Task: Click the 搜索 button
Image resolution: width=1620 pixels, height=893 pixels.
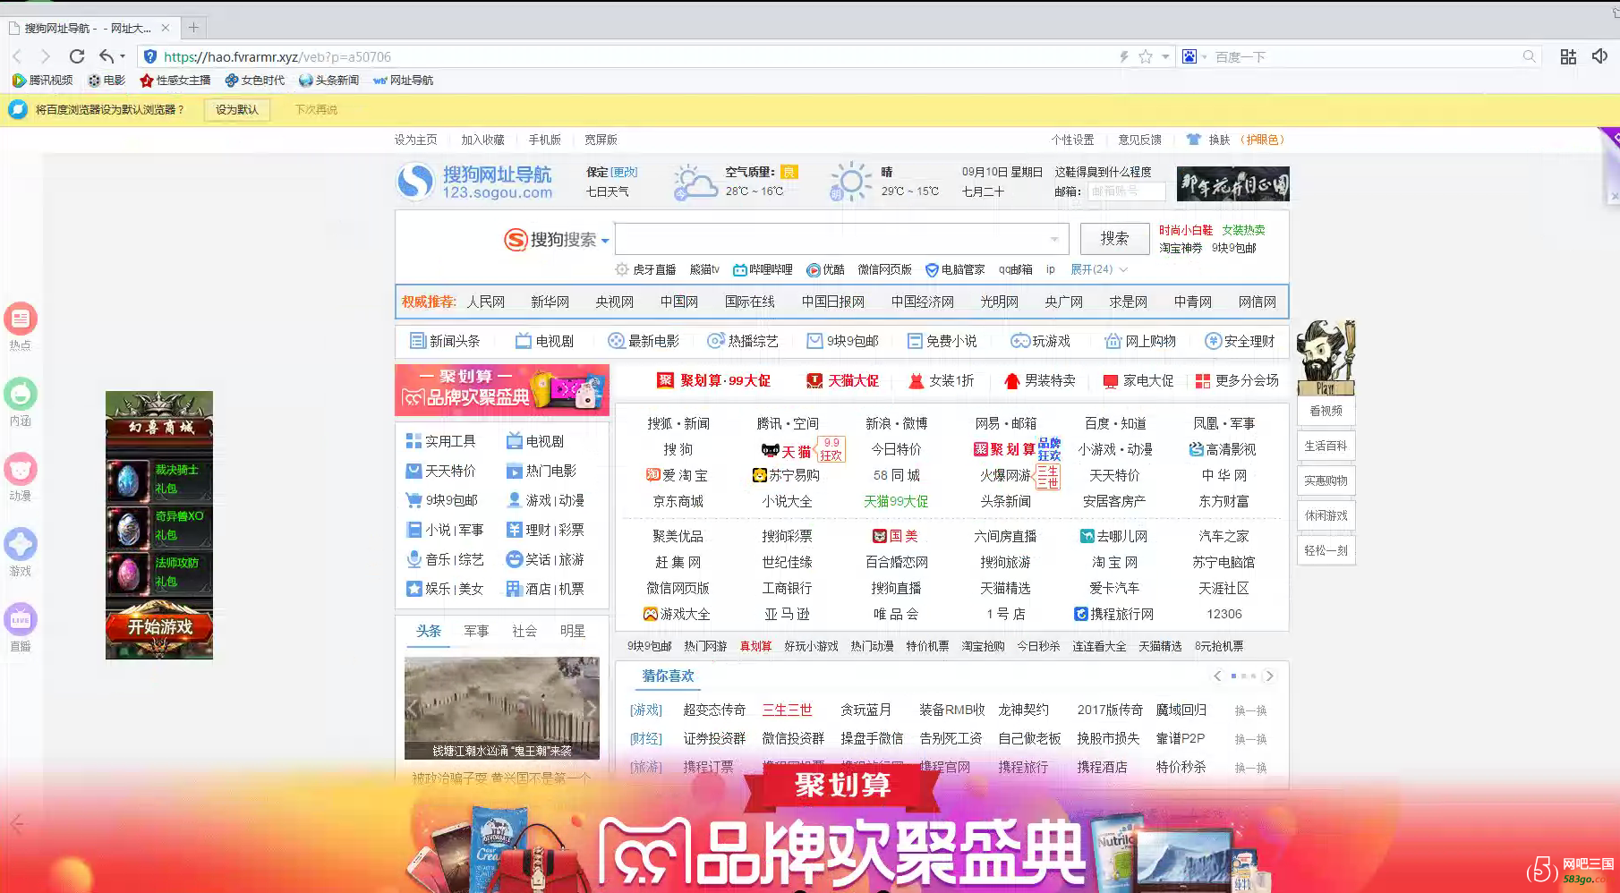Action: [1114, 238]
